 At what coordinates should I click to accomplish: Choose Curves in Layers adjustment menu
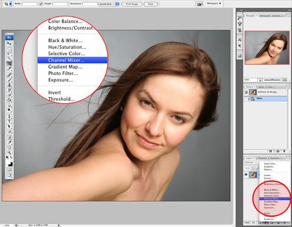click(268, 178)
